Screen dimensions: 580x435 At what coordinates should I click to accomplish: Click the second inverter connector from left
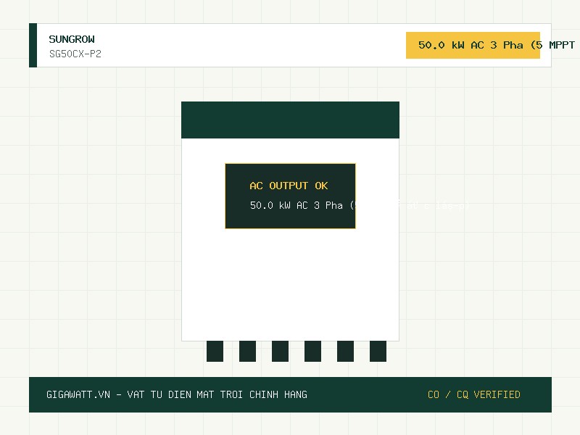coord(247,351)
